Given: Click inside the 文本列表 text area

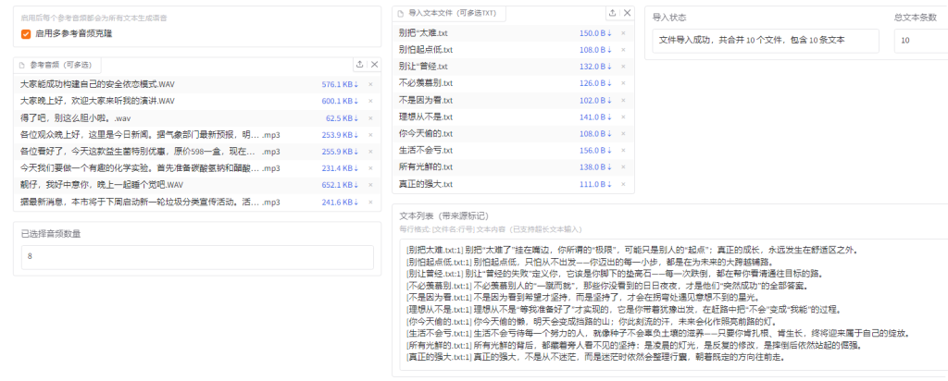Looking at the screenshot, I should 667,305.
